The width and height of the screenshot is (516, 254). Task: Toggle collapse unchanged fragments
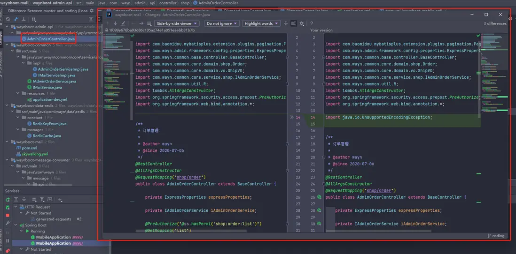point(285,23)
